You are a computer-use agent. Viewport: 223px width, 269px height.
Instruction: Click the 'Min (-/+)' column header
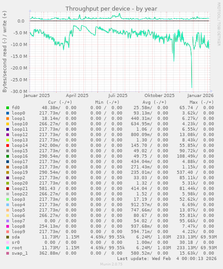pyautogui.click(x=107, y=102)
